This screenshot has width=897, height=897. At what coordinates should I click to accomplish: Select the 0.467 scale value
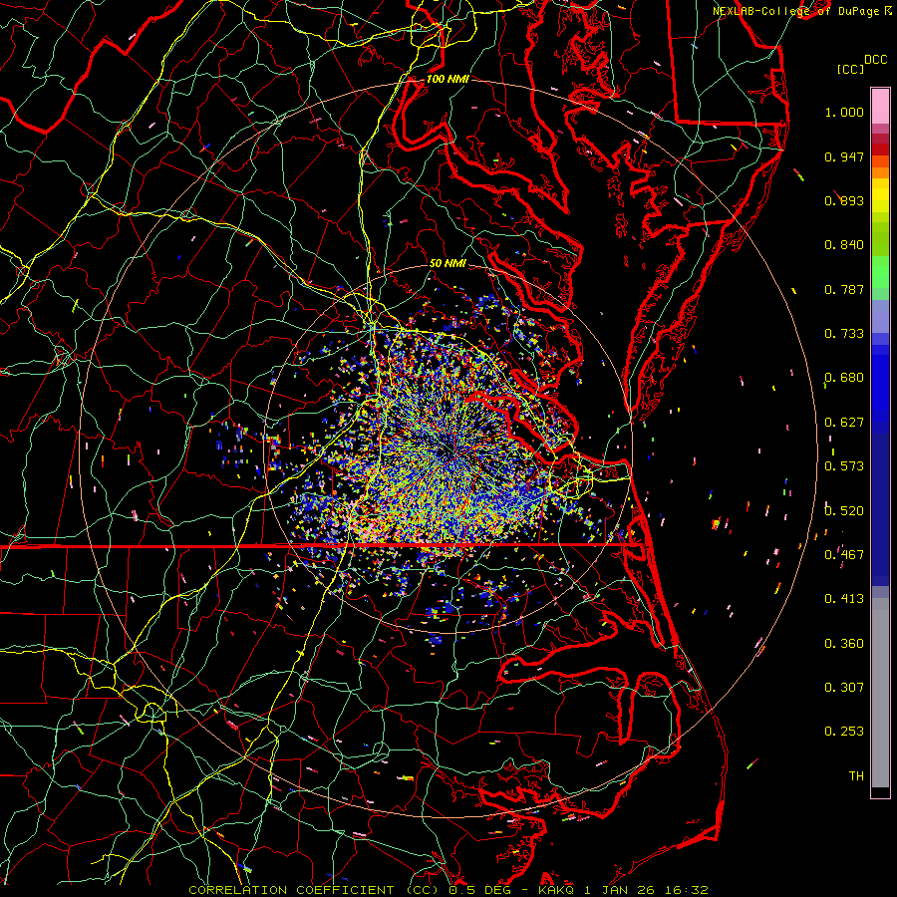coord(844,554)
